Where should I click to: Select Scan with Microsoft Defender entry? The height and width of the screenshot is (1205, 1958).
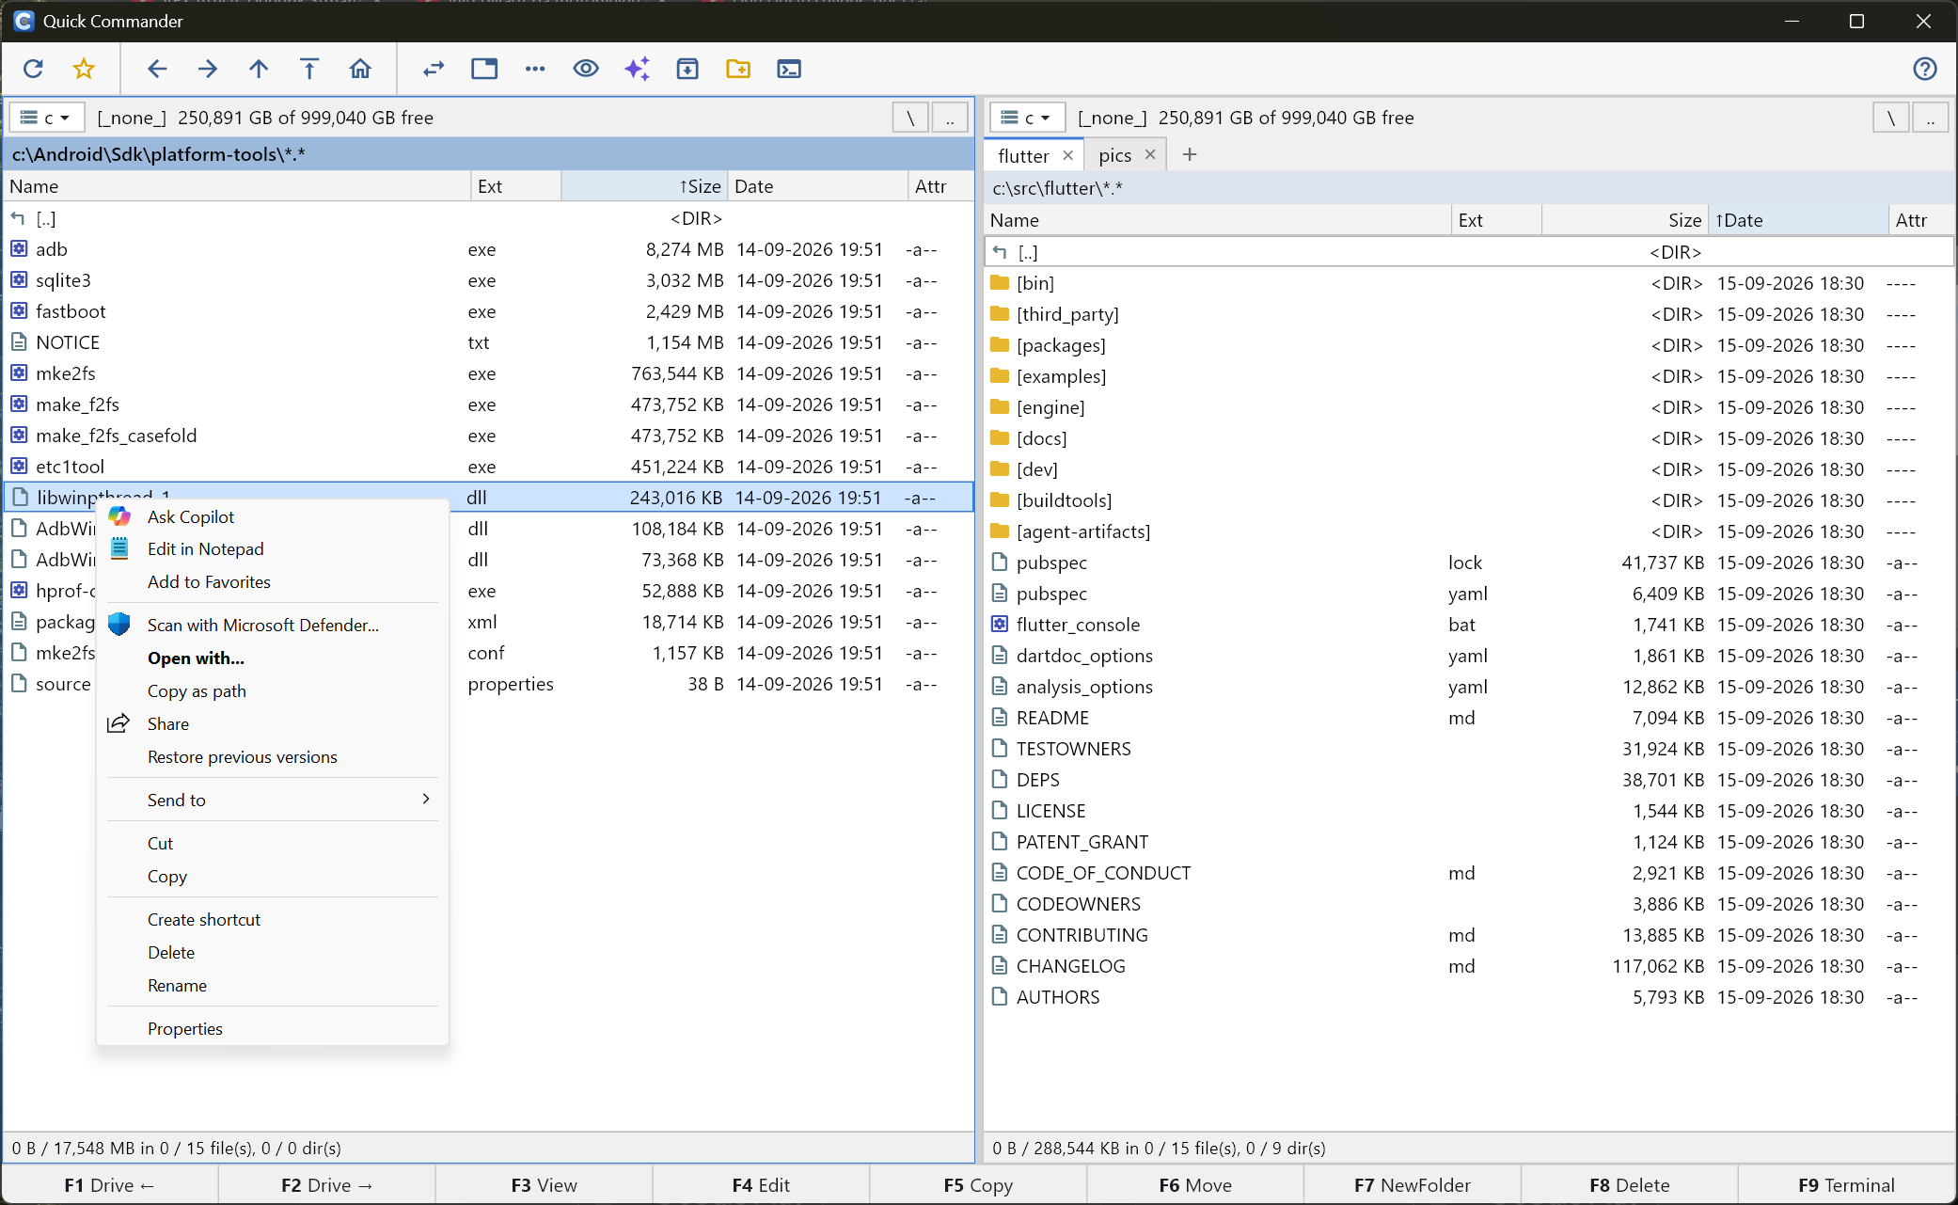(273, 625)
